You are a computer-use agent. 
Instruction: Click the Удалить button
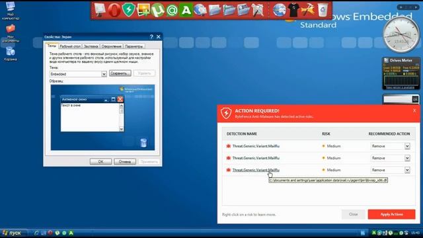coord(144,73)
